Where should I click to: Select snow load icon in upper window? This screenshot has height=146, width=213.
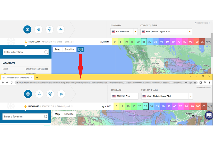pyautogui.click(x=27, y=30)
